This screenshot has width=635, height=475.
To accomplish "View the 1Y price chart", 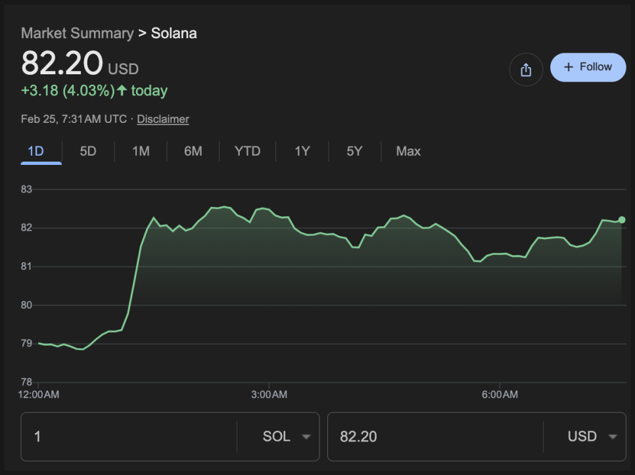I will (302, 151).
